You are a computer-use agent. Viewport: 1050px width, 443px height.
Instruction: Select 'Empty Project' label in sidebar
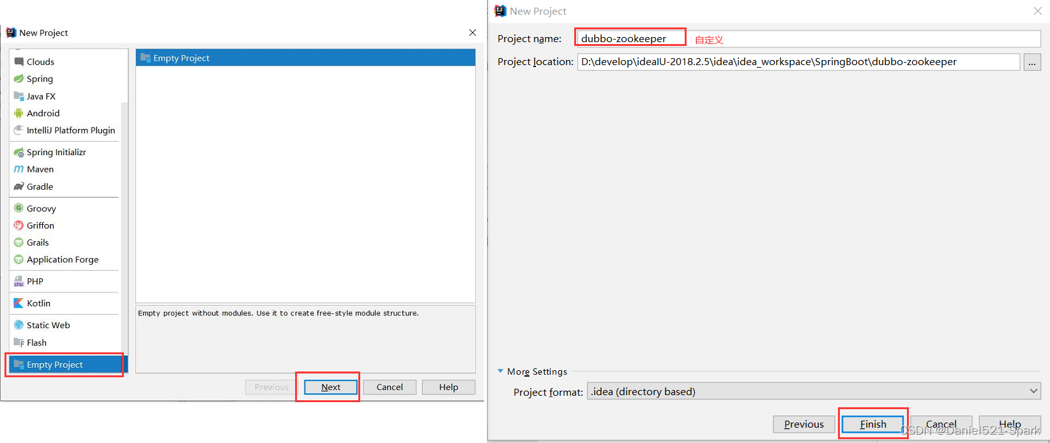click(x=55, y=364)
